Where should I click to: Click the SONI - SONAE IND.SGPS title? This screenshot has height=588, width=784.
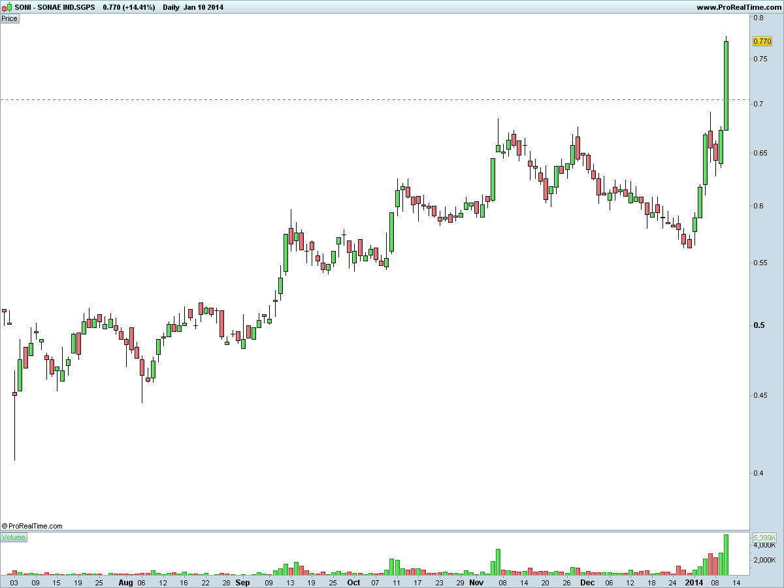pos(55,7)
